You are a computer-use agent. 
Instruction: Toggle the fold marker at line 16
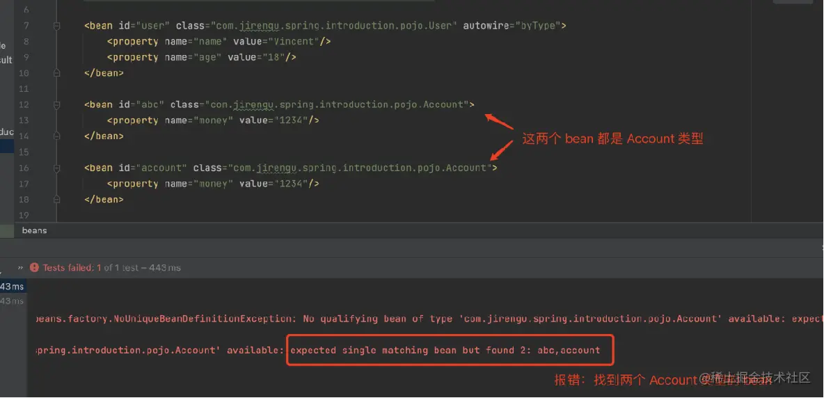click(57, 168)
